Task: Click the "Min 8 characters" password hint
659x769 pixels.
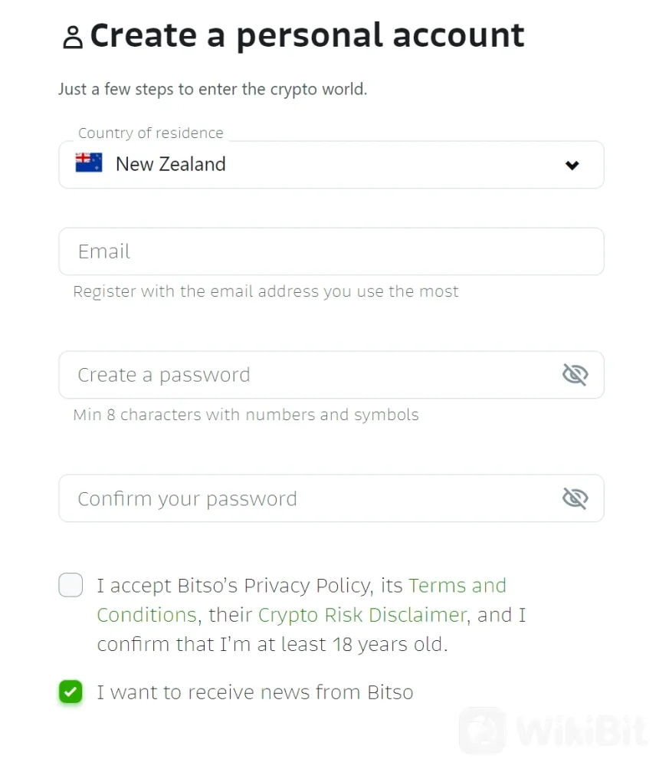Action: point(246,415)
